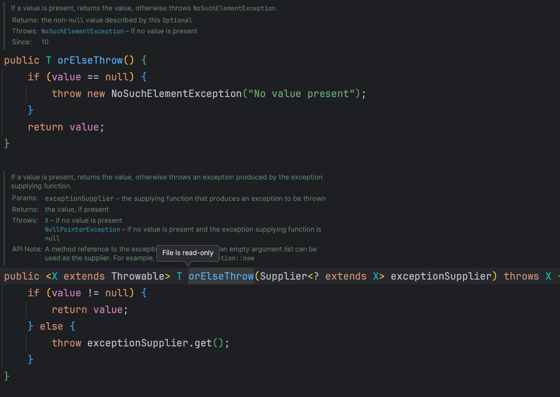This screenshot has width=560, height=397.
Task: Click the return value statement in first method
Action: [x=66, y=127]
